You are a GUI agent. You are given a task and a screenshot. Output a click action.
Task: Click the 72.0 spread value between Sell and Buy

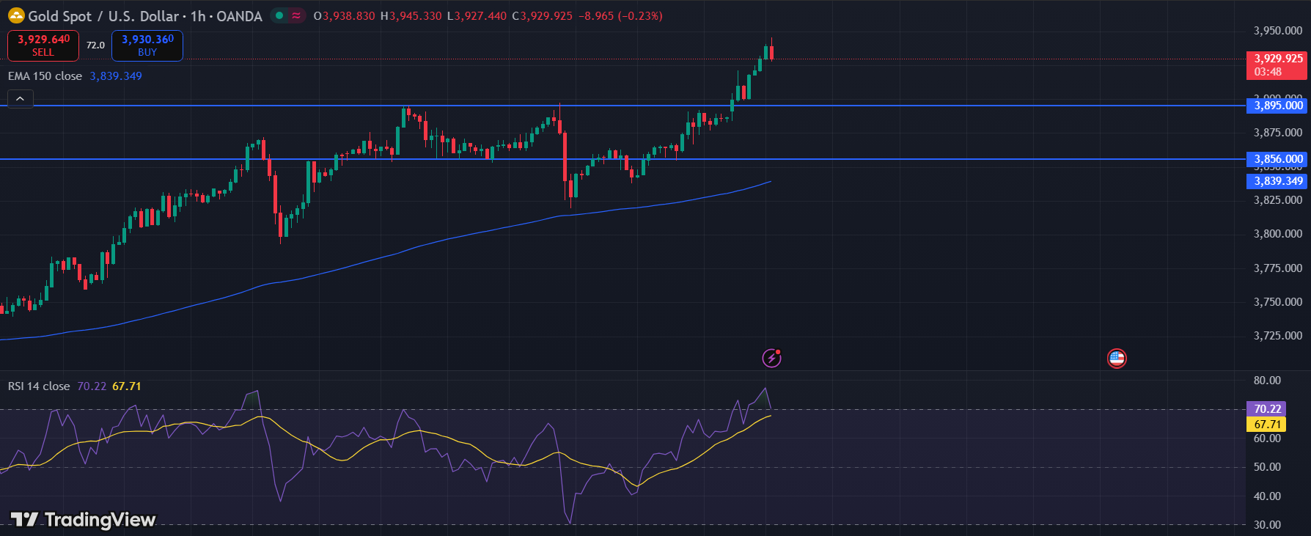tap(95, 45)
